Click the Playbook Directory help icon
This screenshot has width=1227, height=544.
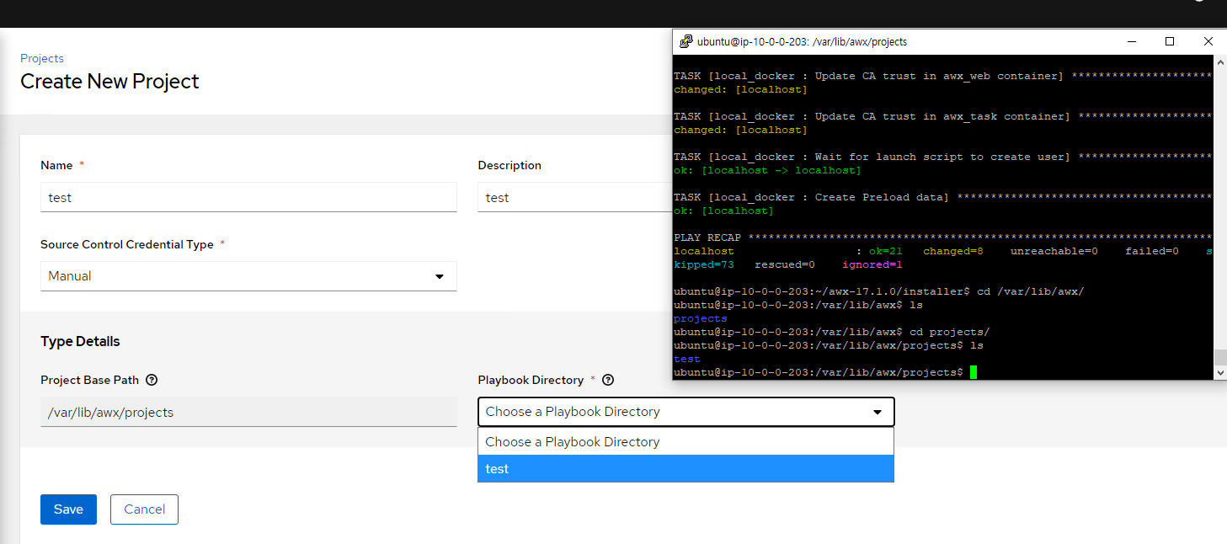(x=608, y=380)
